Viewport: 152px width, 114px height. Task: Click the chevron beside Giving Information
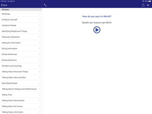(x=40, y=48)
